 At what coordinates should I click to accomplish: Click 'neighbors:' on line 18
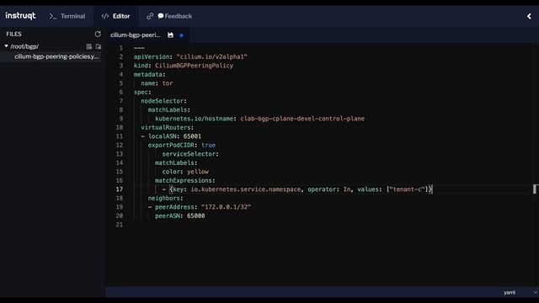tap(165, 199)
